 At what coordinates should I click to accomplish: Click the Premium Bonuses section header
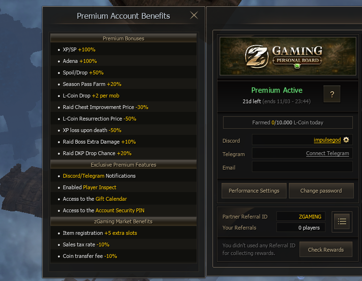[124, 38]
